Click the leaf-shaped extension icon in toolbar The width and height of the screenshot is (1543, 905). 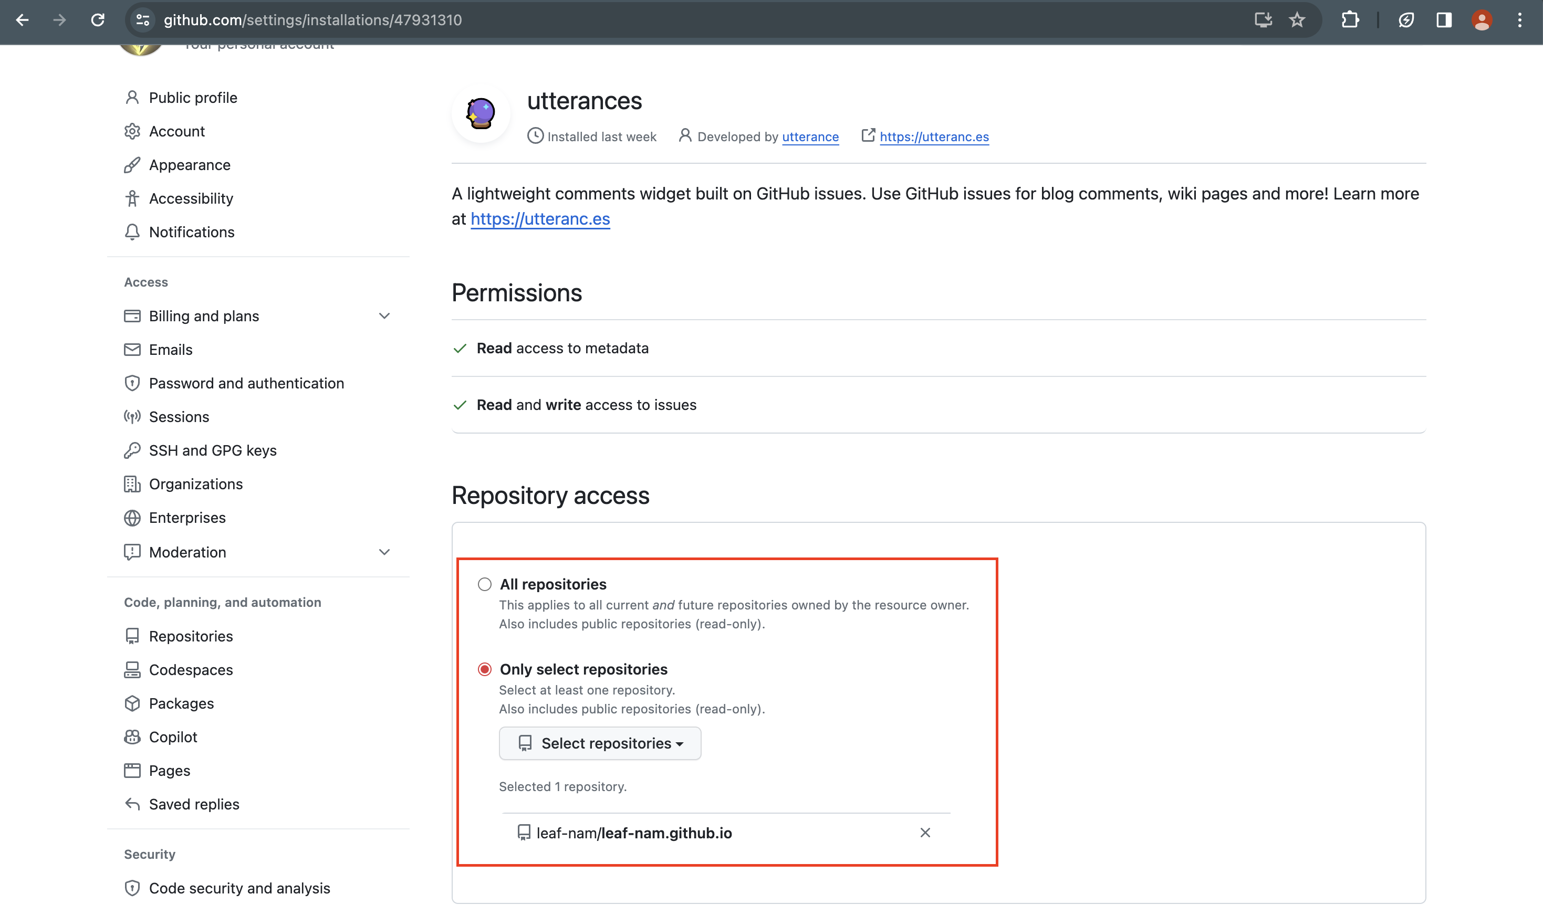(1406, 20)
